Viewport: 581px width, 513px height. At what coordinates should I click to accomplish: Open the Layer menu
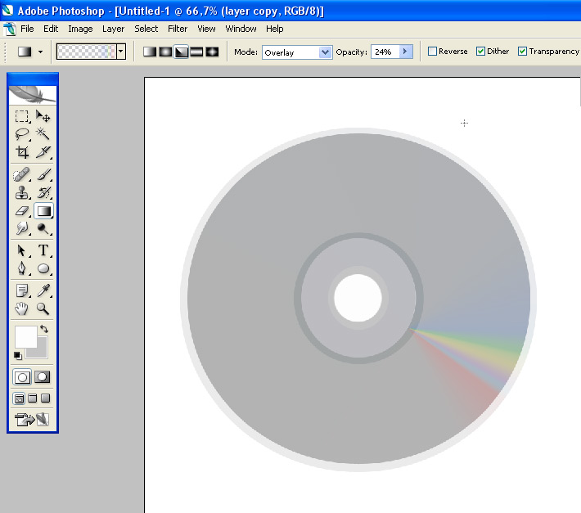click(x=113, y=29)
